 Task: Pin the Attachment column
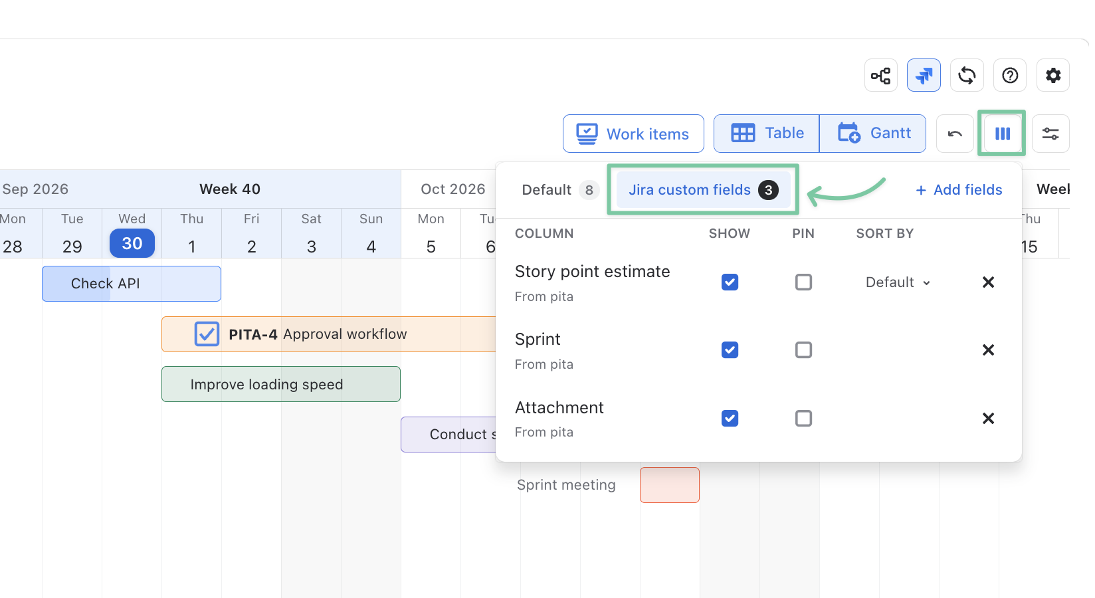[803, 419]
